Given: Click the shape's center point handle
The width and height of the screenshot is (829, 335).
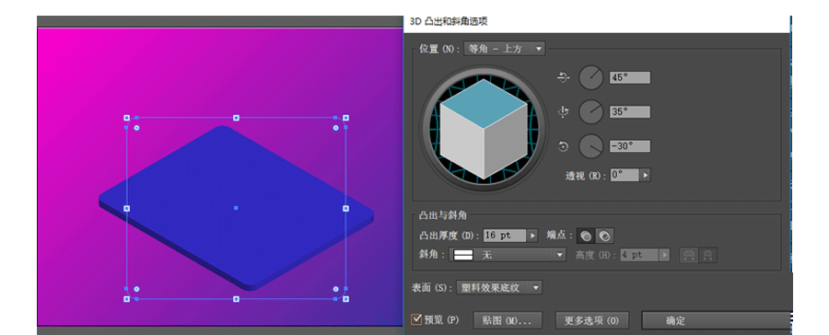Looking at the screenshot, I should pos(236,208).
